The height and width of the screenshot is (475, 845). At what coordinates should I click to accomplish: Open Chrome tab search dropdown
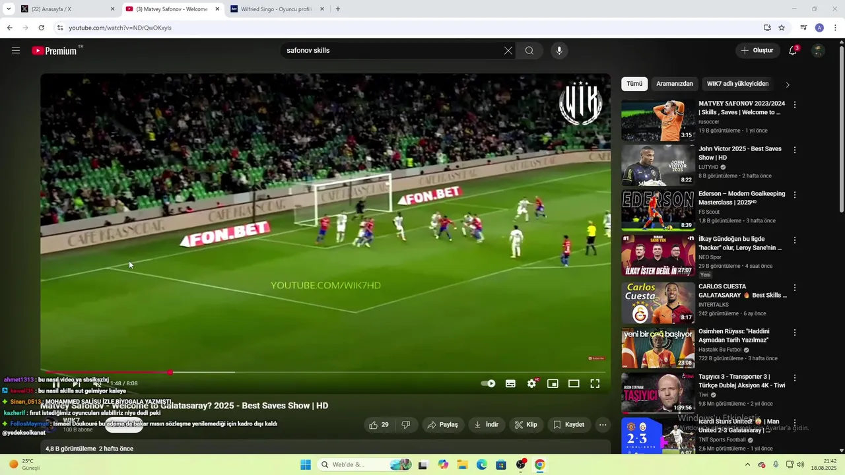[x=9, y=9]
